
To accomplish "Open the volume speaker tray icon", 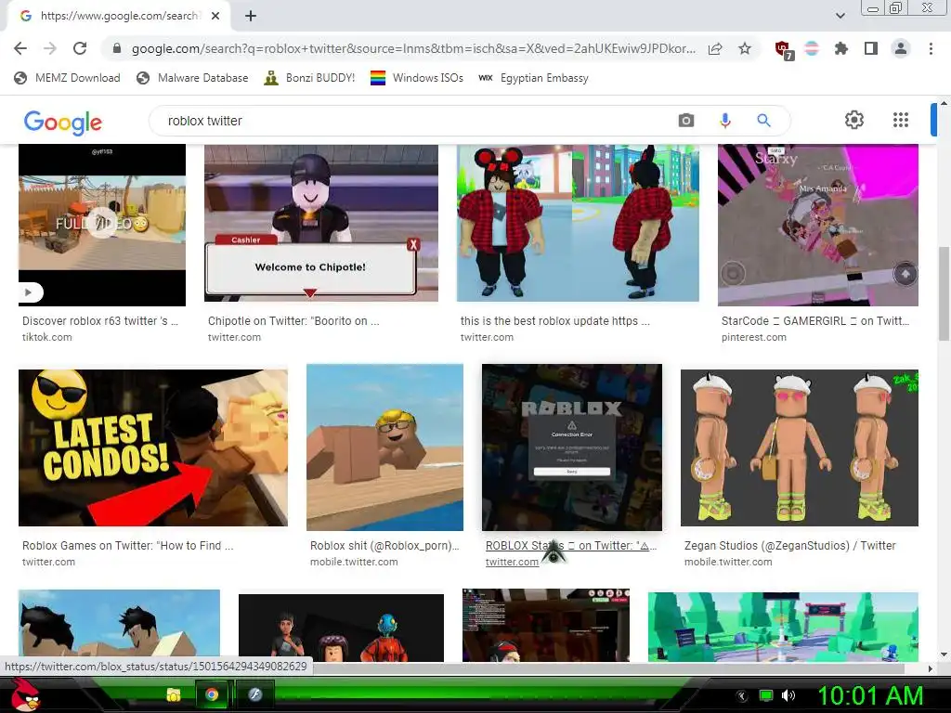I will tap(788, 696).
